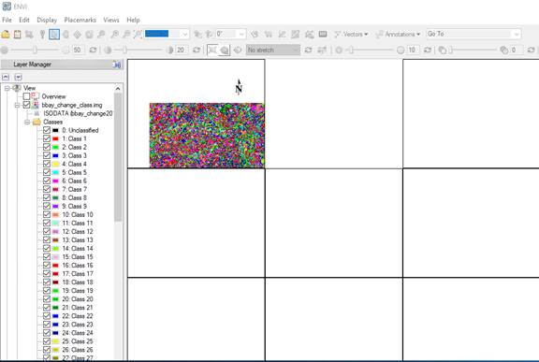Open the Annotations dropdown
Screen dimensions: 539x362
tap(398, 34)
